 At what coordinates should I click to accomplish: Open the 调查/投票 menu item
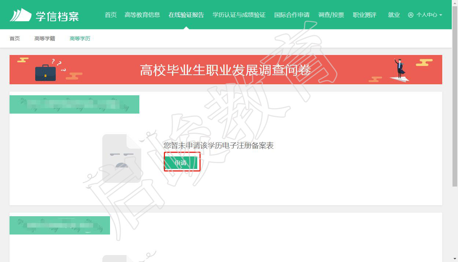point(331,15)
